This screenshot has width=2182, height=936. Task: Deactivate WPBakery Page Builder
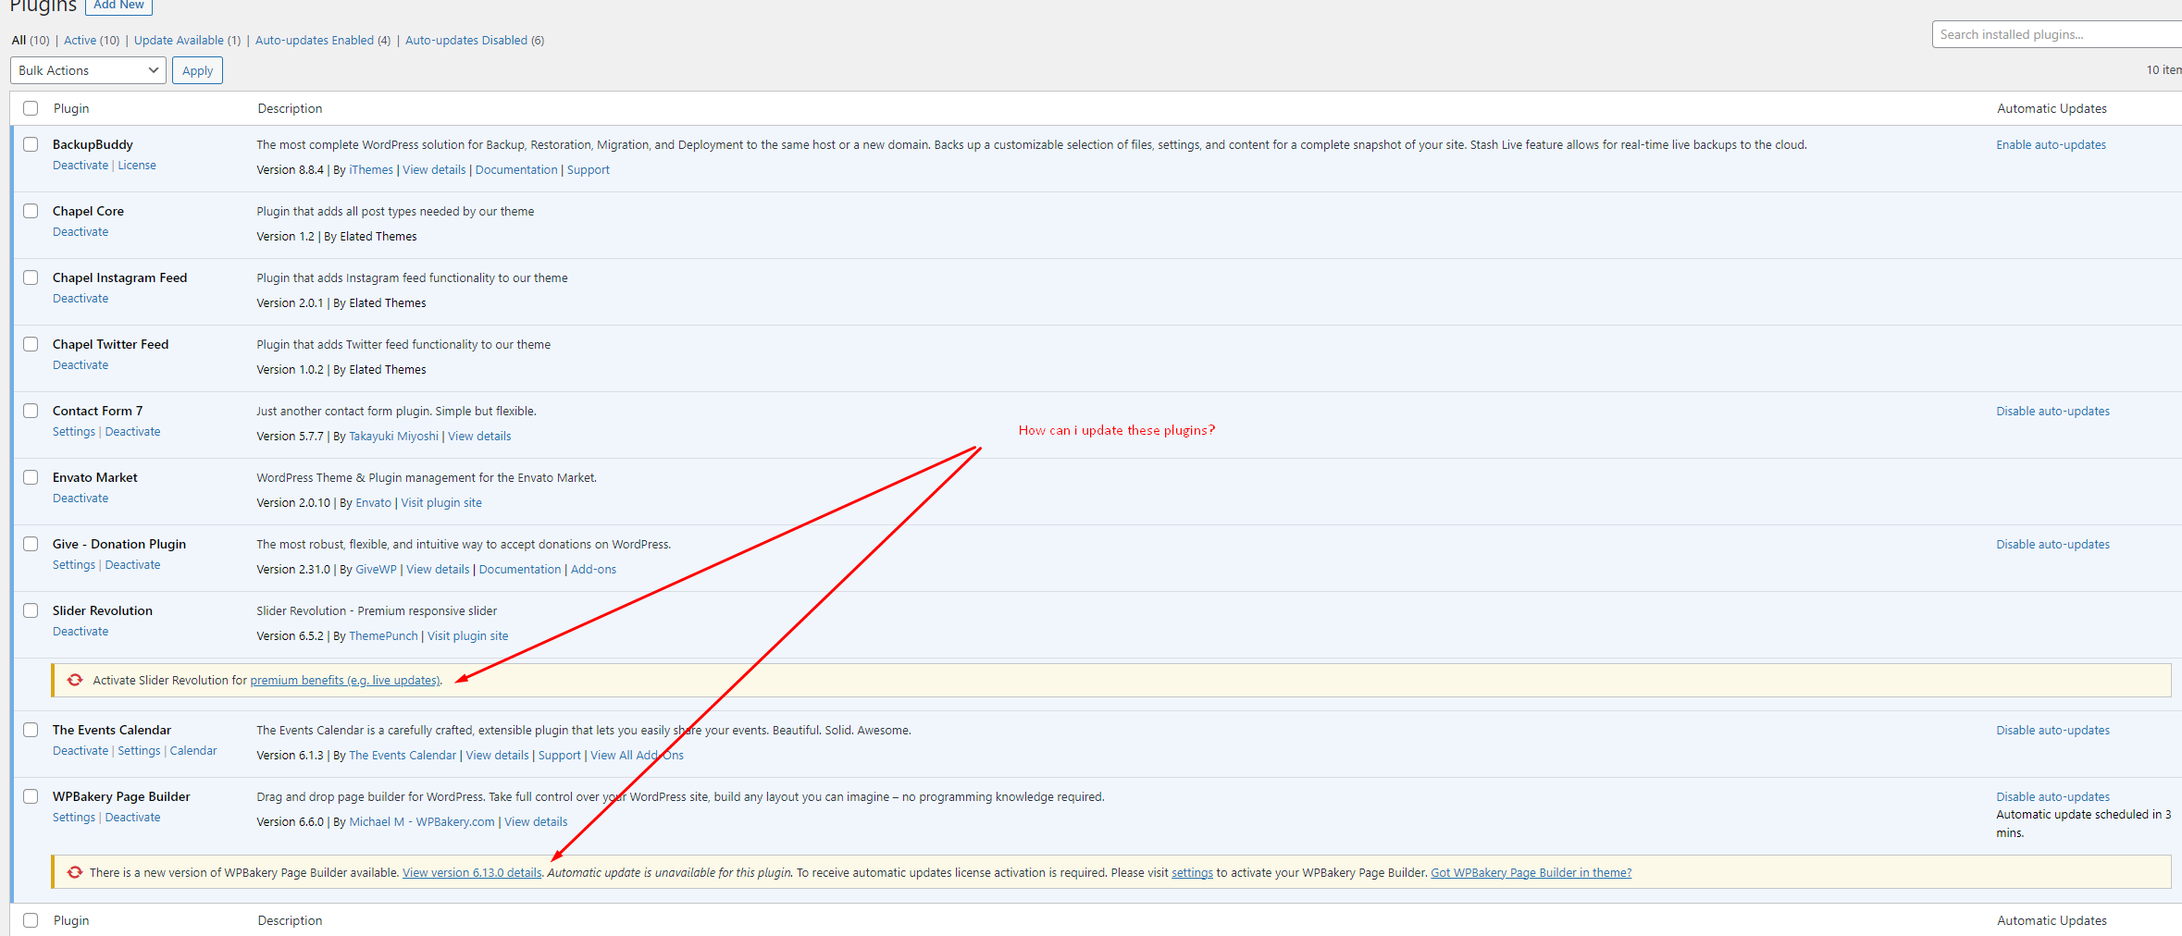(x=132, y=818)
